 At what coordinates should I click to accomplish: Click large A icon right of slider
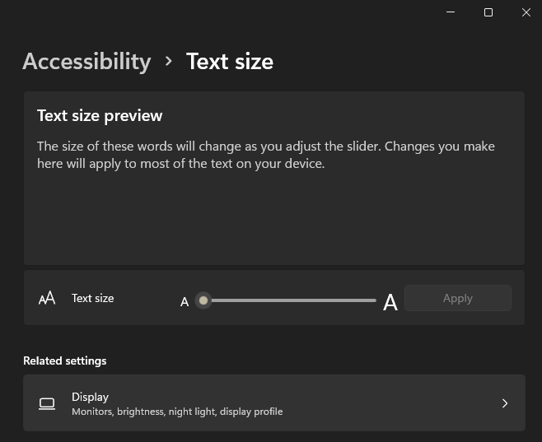[x=390, y=303]
